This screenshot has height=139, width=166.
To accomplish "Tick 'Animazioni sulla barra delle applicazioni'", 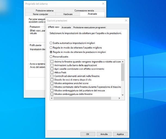I will 52,65.
